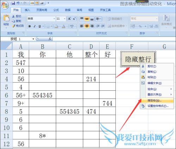
Task: Click the ribbon Copy (复制) command
Action: (17, 21)
